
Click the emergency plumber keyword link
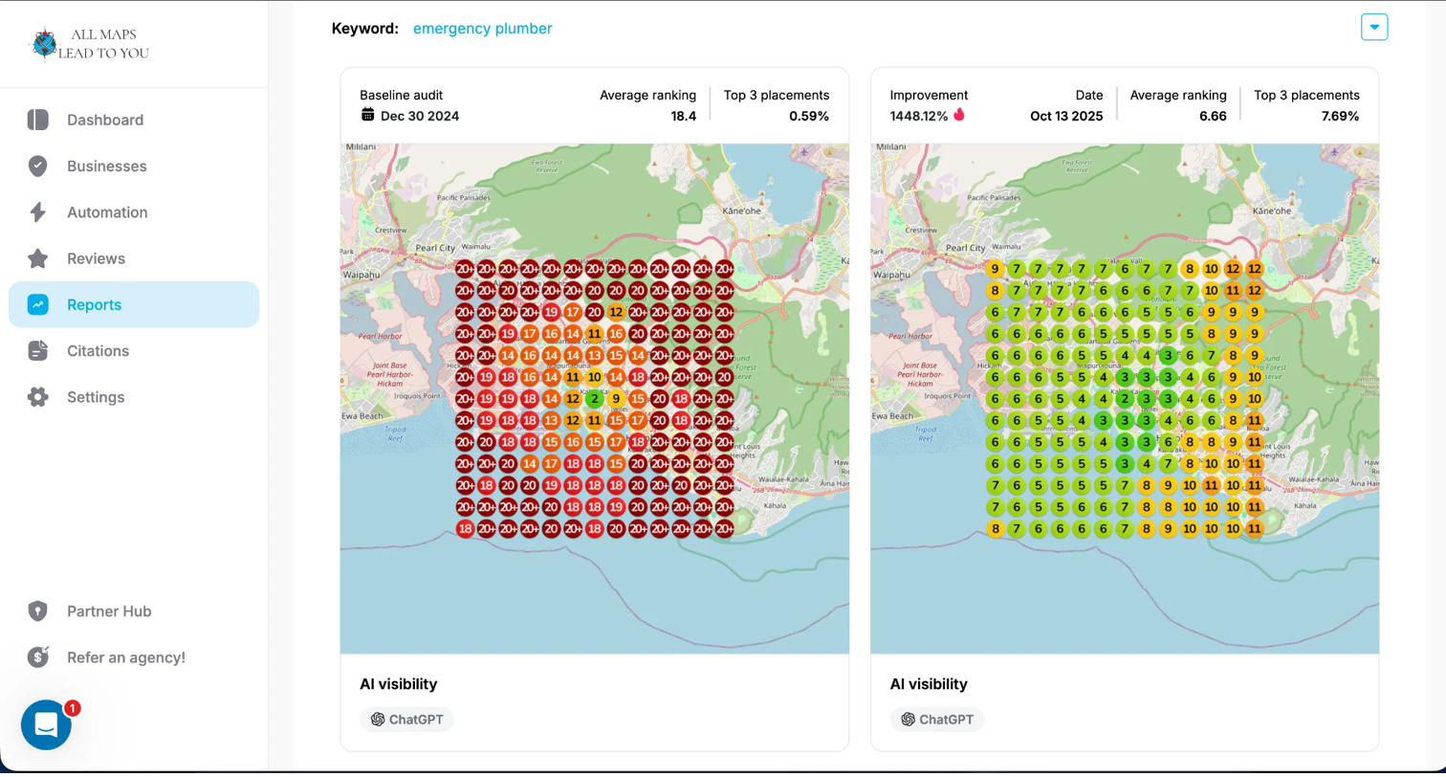click(x=482, y=29)
